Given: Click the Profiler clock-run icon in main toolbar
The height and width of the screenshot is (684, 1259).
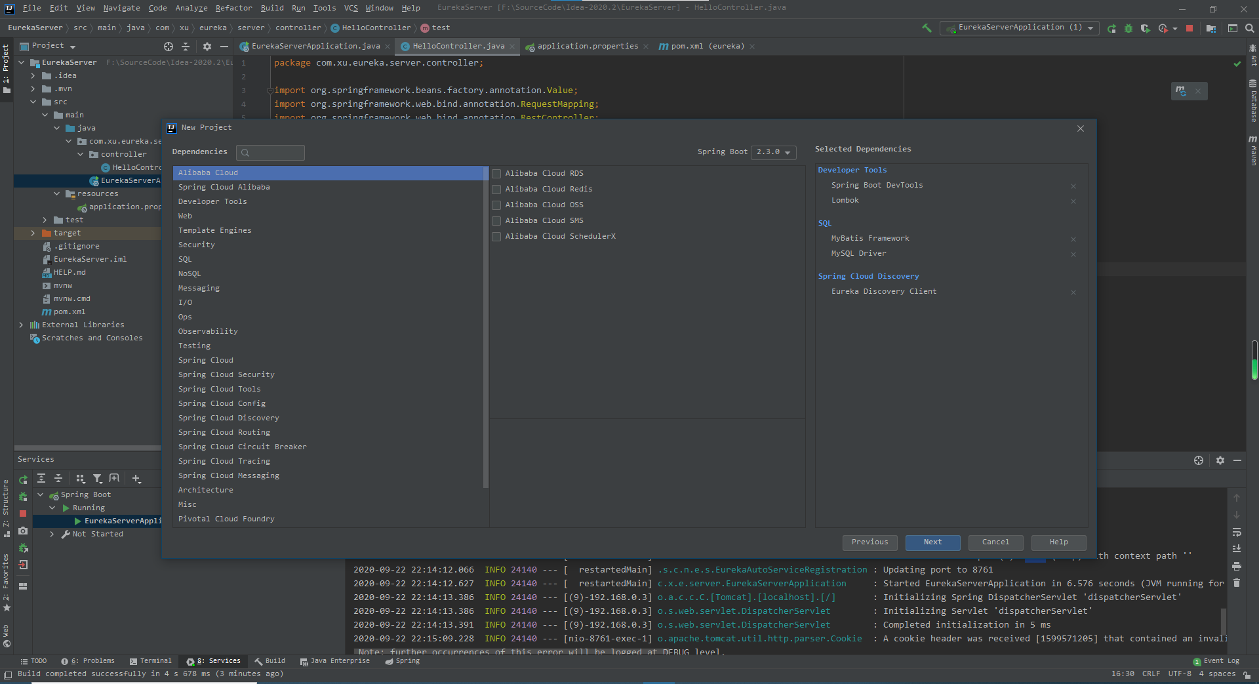Looking at the screenshot, I should coord(1163,28).
